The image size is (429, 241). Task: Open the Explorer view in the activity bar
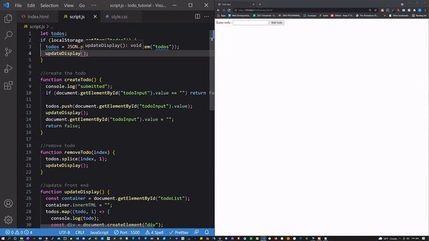pos(8,19)
